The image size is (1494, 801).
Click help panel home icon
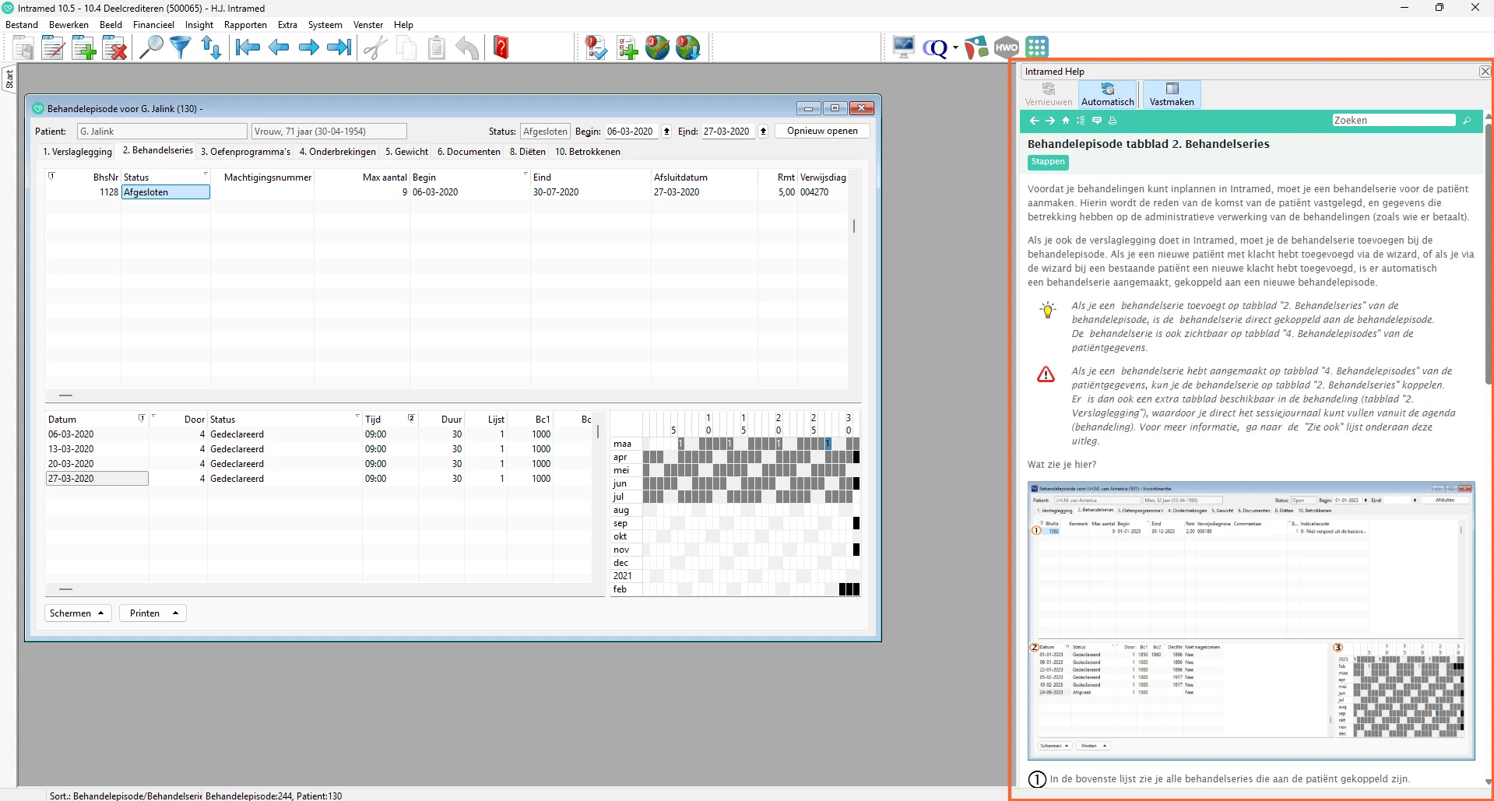(x=1066, y=121)
